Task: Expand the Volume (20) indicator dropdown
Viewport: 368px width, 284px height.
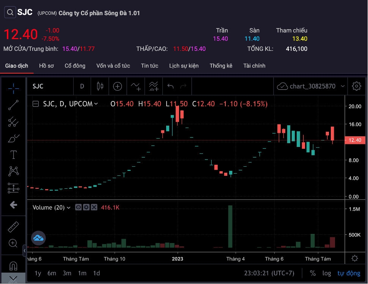Action: pos(69,208)
